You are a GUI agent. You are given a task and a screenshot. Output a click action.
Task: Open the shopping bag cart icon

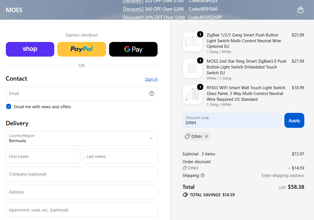pos(300,10)
